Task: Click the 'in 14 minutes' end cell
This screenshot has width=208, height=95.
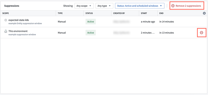Action: point(167,22)
